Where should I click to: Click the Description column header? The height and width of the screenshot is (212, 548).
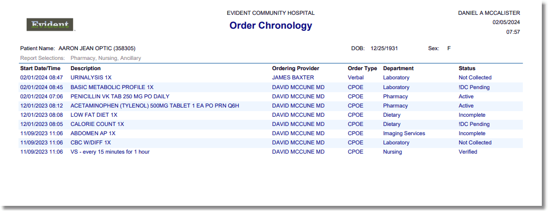click(x=85, y=68)
